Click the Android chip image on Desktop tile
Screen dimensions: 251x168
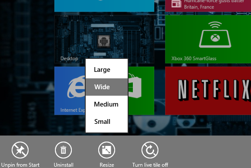[104, 41]
